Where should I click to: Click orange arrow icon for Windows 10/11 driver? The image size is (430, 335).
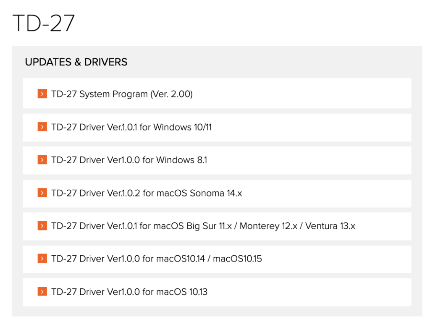42,127
